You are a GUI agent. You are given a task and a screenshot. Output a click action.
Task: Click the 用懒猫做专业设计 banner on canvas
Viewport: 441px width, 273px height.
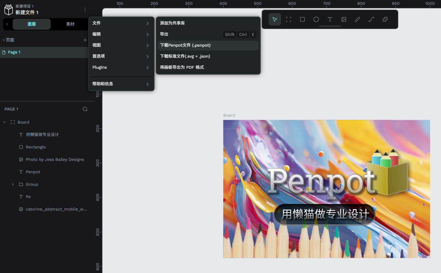[325, 214]
